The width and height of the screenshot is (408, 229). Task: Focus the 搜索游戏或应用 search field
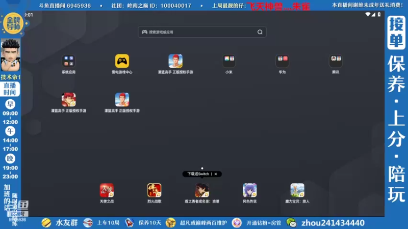pyautogui.click(x=202, y=32)
